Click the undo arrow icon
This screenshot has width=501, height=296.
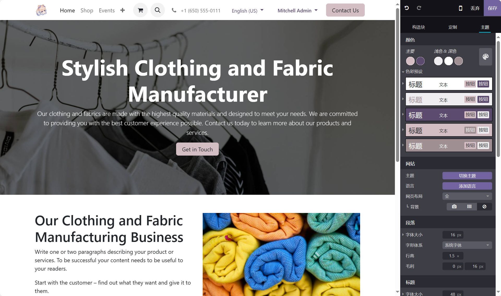[407, 8]
